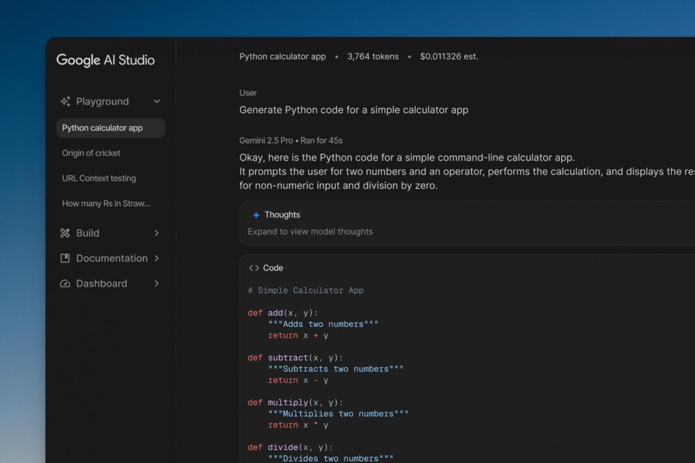Screen dimensions: 695x463
Task: Click the Gemini thoughts diamond icon
Action: [255, 214]
